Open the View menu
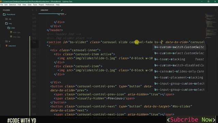This screenshot has width=218, height=123. tap(24, 4)
